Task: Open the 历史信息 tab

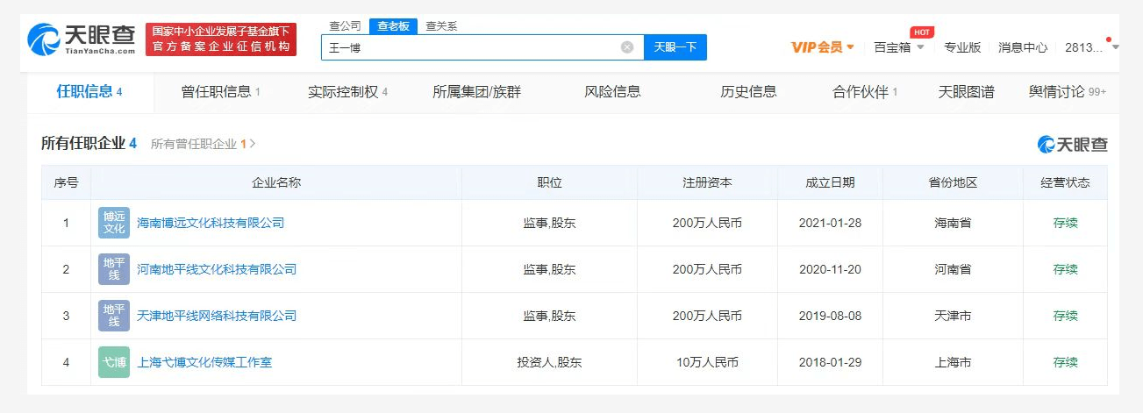Action: point(748,91)
